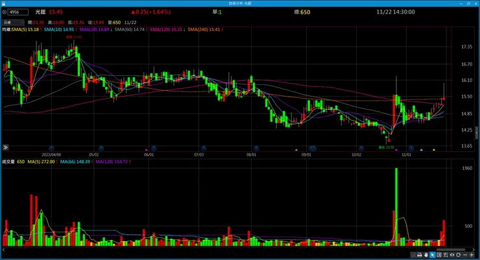Click the 高:16.00 high price text
Image resolution: width=480 pixels, height=260 pixels.
pos(56,22)
